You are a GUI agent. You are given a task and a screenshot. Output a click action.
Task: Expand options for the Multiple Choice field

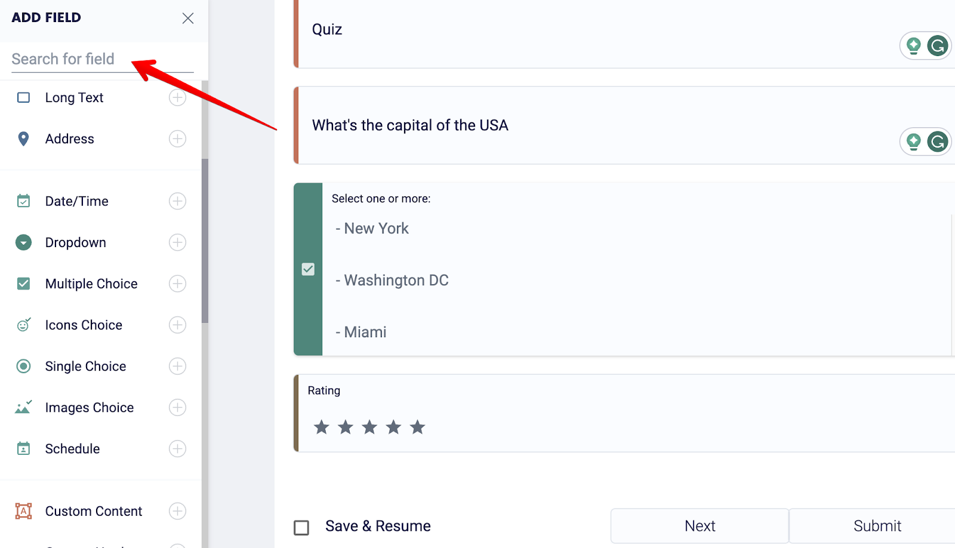coord(177,284)
